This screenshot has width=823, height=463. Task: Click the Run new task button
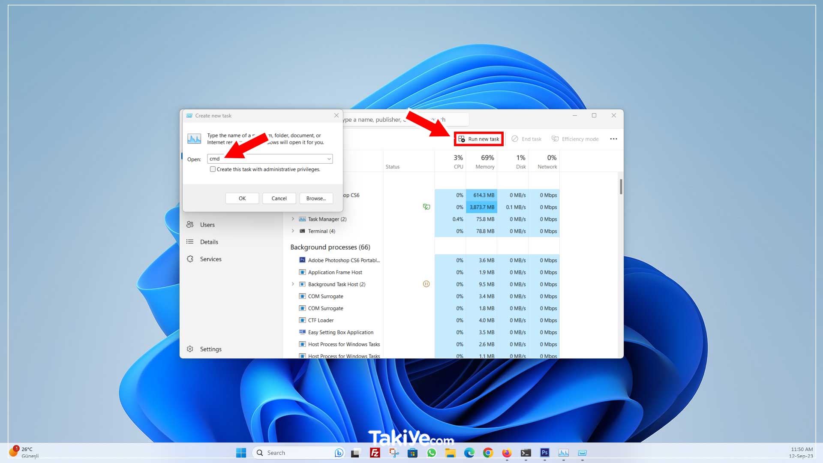click(x=479, y=139)
